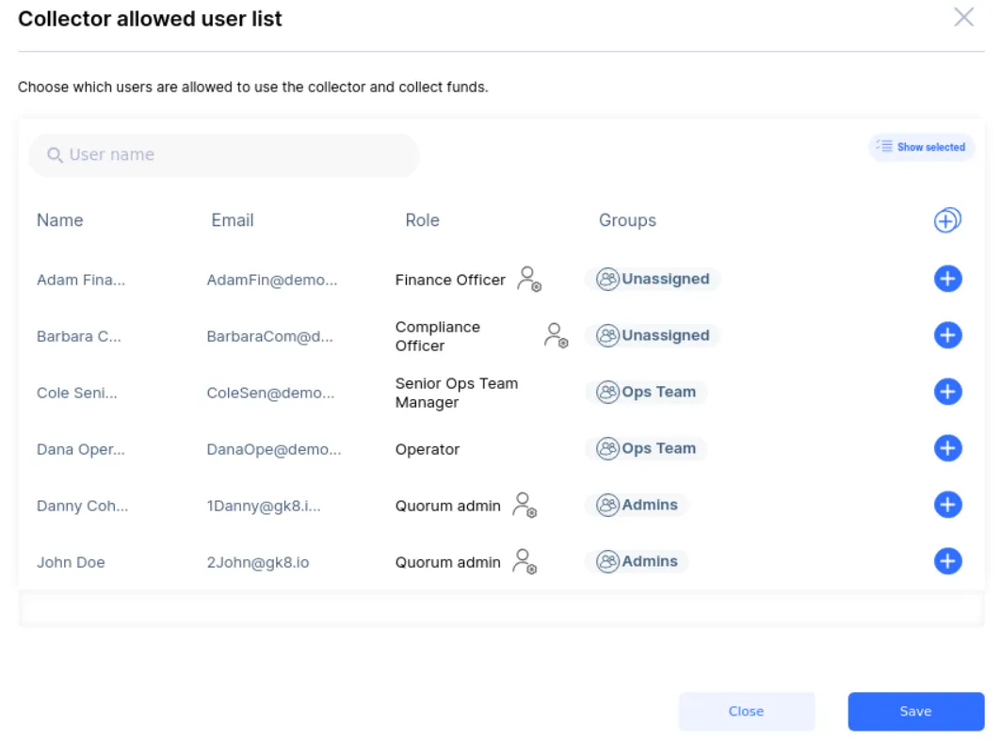Screen dimensions: 1001x741
Task: Click Cole's Ops Team group badge
Action: tap(645, 392)
